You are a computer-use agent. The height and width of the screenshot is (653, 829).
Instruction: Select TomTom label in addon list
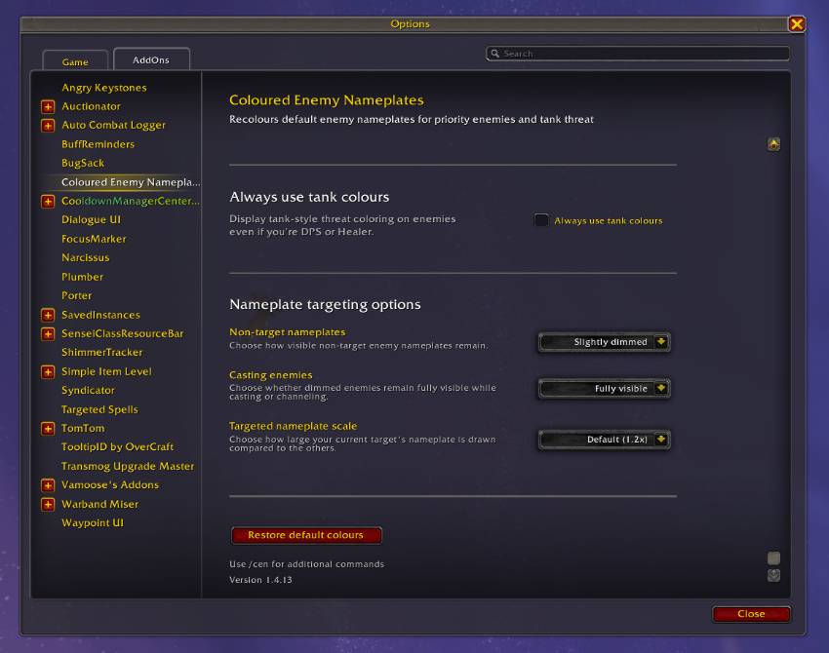[83, 429]
